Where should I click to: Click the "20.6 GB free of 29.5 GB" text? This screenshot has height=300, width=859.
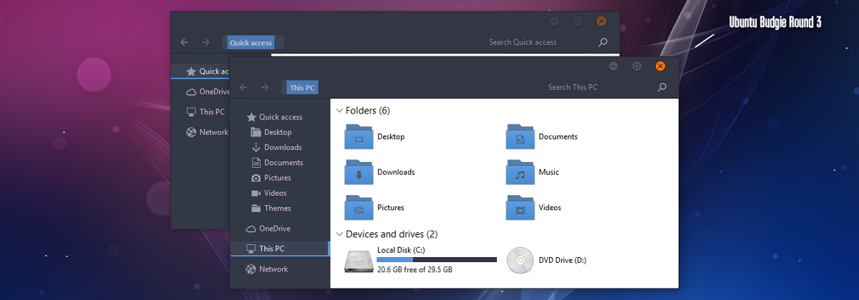pyautogui.click(x=414, y=270)
